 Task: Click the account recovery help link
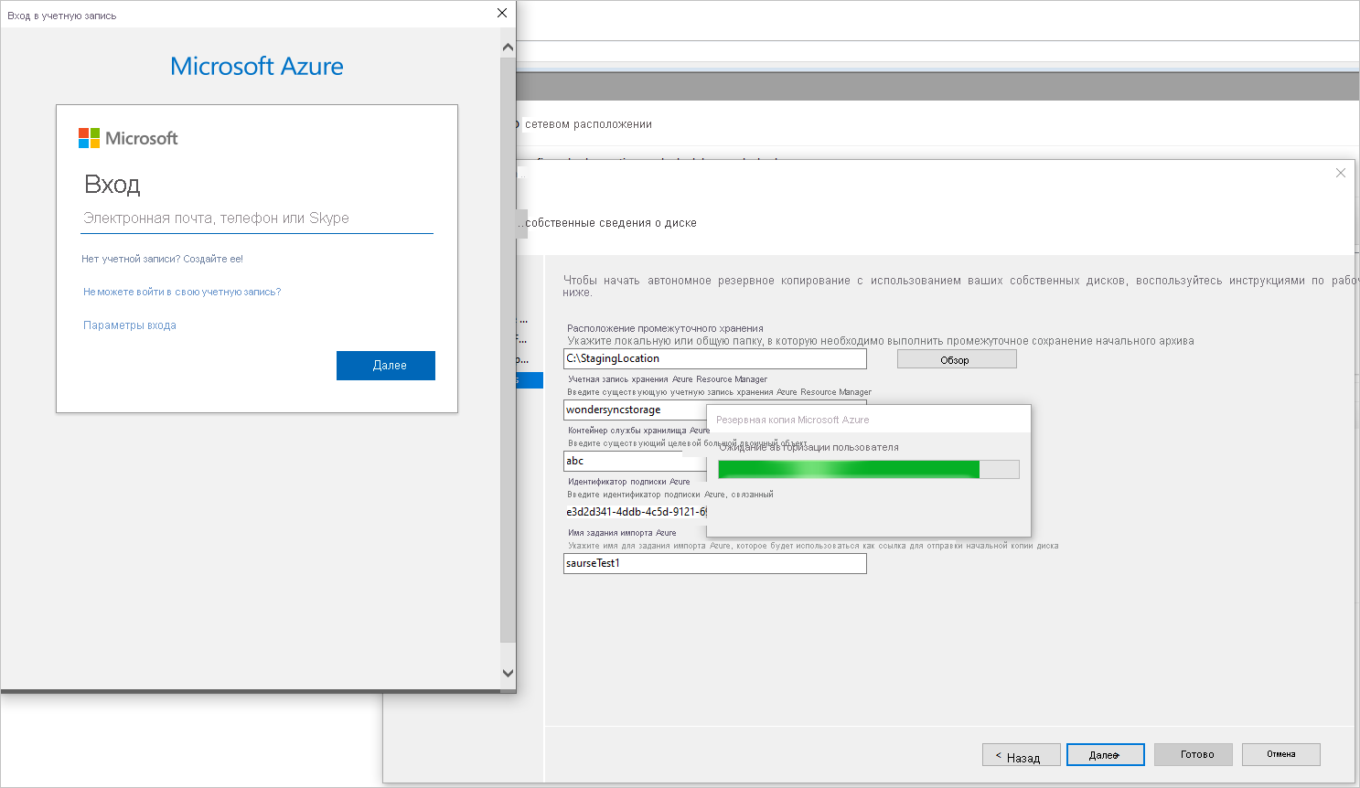pos(182,291)
